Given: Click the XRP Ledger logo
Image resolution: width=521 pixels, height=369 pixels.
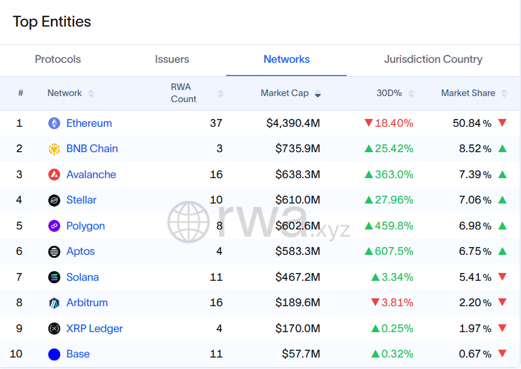Looking at the screenshot, I should (x=53, y=329).
